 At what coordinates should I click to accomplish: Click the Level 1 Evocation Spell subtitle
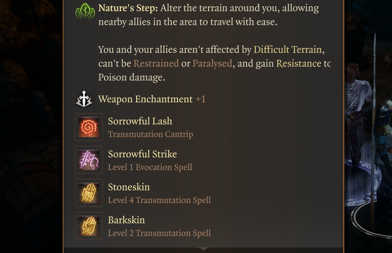coord(150,167)
